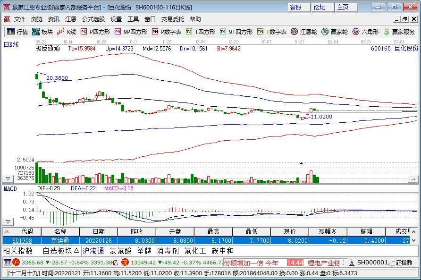Switch to the 氟化工 tab
The image size is (421, 280).
click(x=195, y=251)
